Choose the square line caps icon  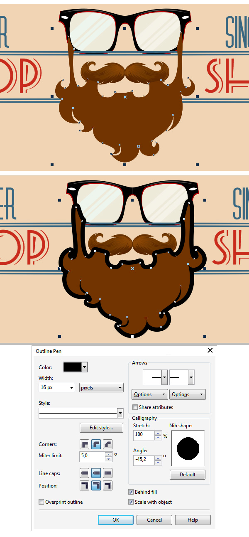[85, 473]
